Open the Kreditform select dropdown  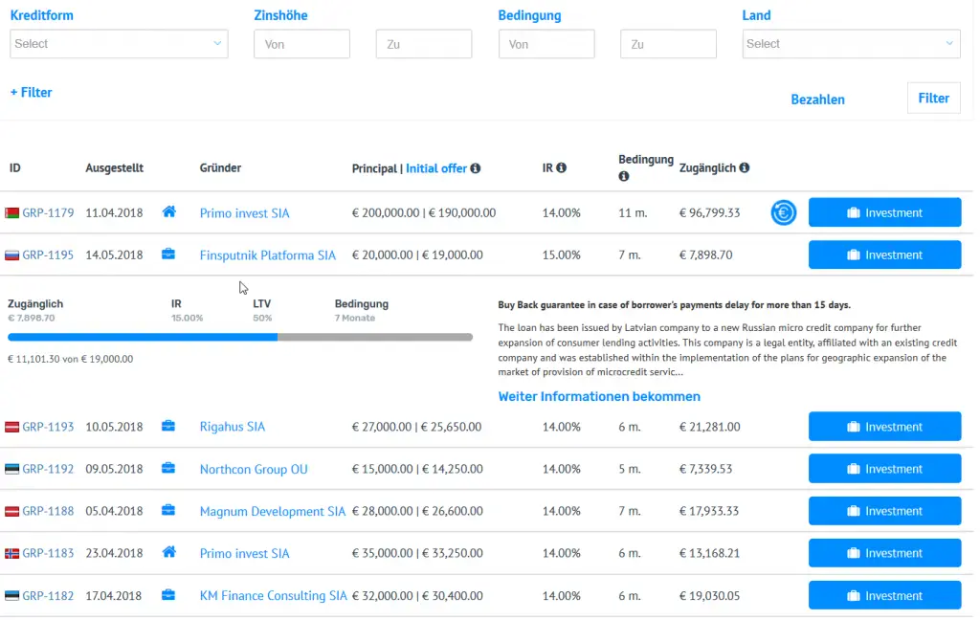click(x=119, y=44)
